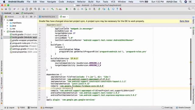Click the Open folder toolbar icon

tap(2, 9)
